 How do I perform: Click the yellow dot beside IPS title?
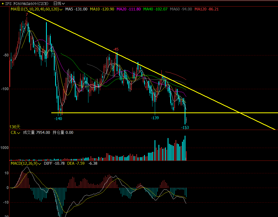pyautogui.click(x=3, y=4)
